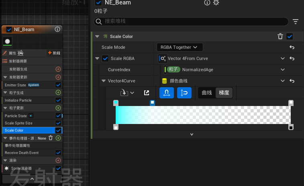Select the bottom right black alpha stop
Viewport: 304px width, 186px height.
point(291,127)
